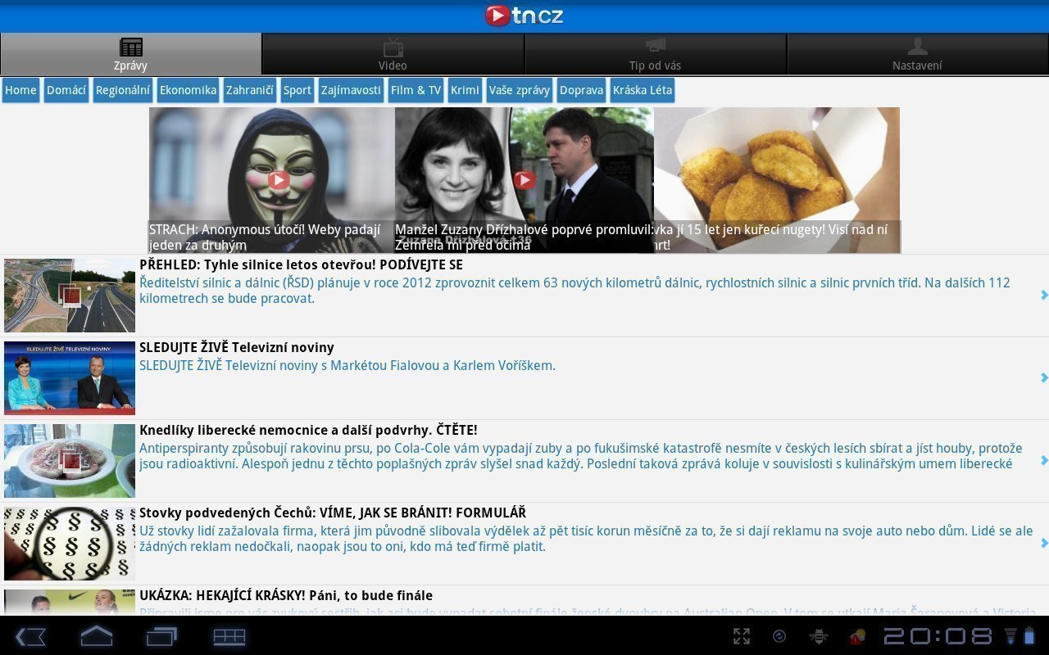1049x655 pixels.
Task: Play the Zuzana Dřízhalová husband video
Action: coord(524,179)
